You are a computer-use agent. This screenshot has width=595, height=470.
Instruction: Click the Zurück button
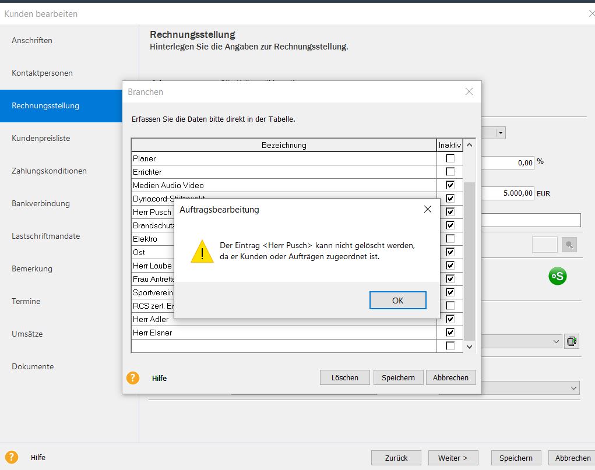click(x=396, y=458)
